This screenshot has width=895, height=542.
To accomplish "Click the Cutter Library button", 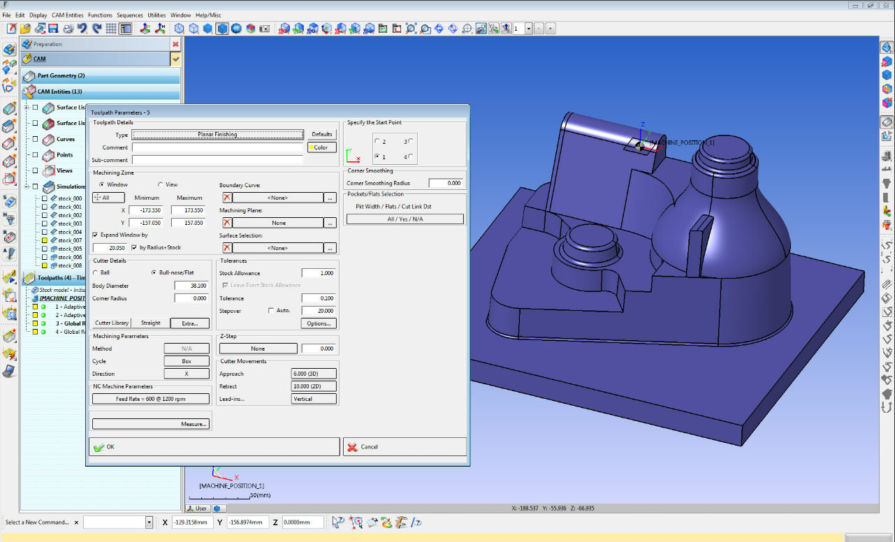I will coord(112,323).
